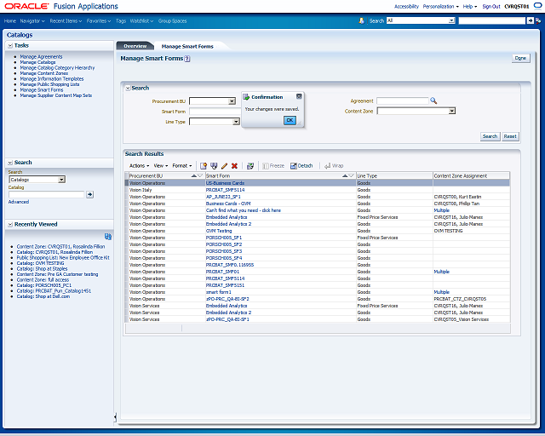545x436 pixels.
Task: Open the Content Zone dropdown
Action: point(451,111)
